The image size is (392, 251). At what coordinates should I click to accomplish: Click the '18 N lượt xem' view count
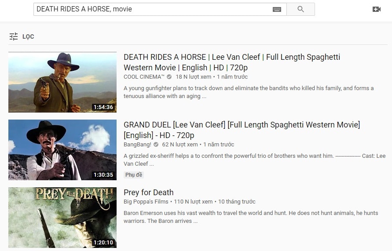point(194,76)
